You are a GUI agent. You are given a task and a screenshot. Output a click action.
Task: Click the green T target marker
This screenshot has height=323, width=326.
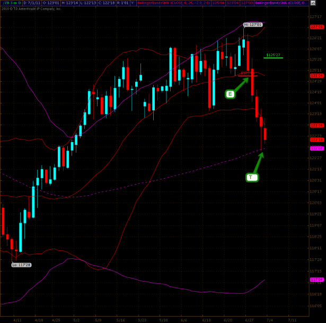(252, 177)
